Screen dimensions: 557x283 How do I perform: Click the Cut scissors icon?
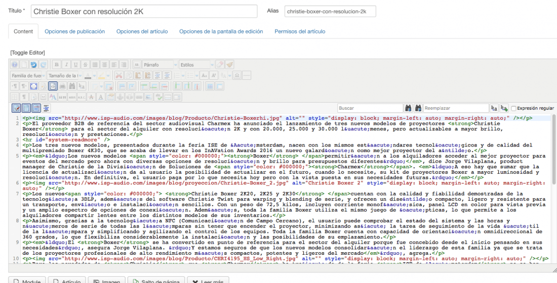click(119, 75)
